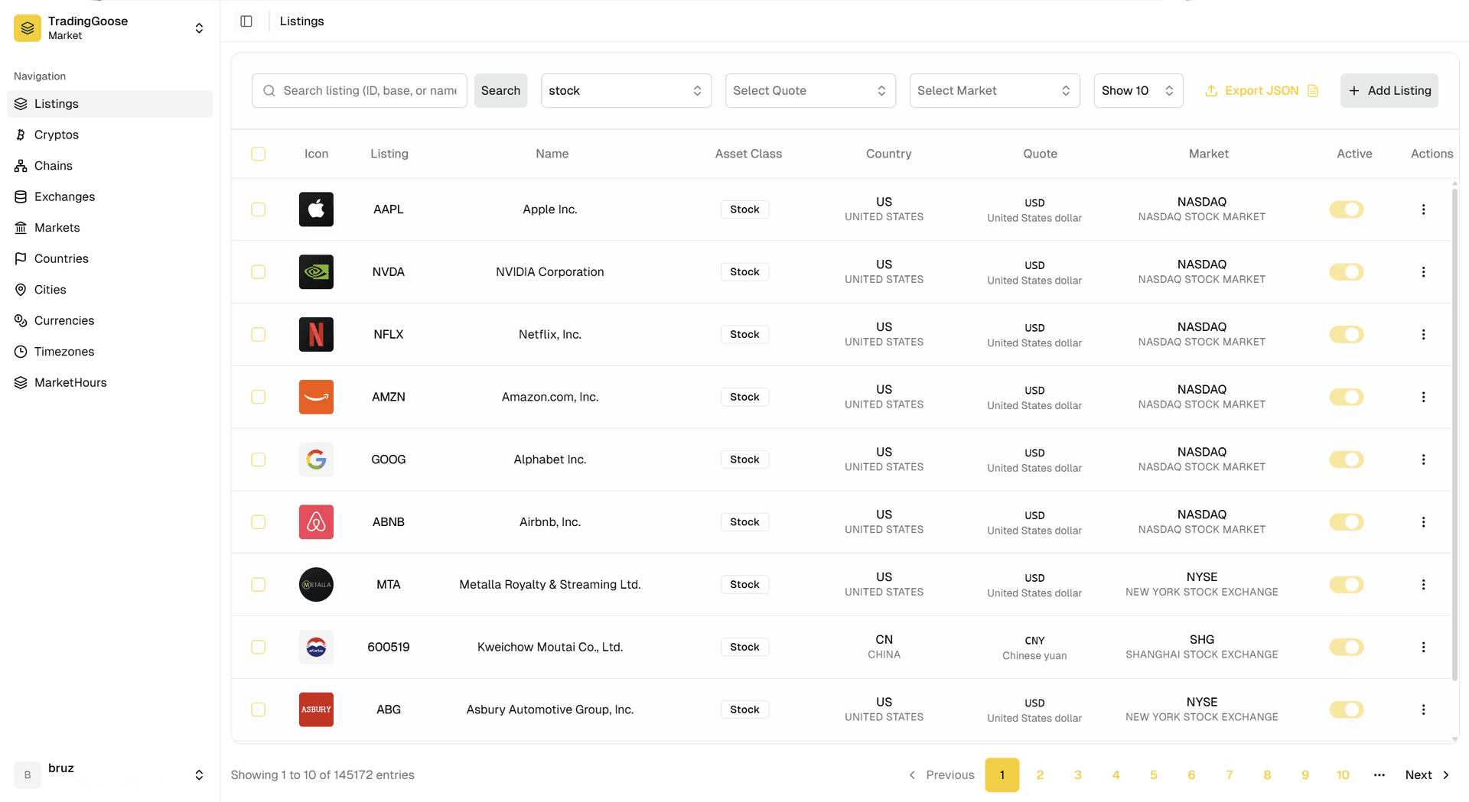The height and width of the screenshot is (802, 1469).
Task: Click the JSON file icon beside Export JSON
Action: tap(1313, 91)
